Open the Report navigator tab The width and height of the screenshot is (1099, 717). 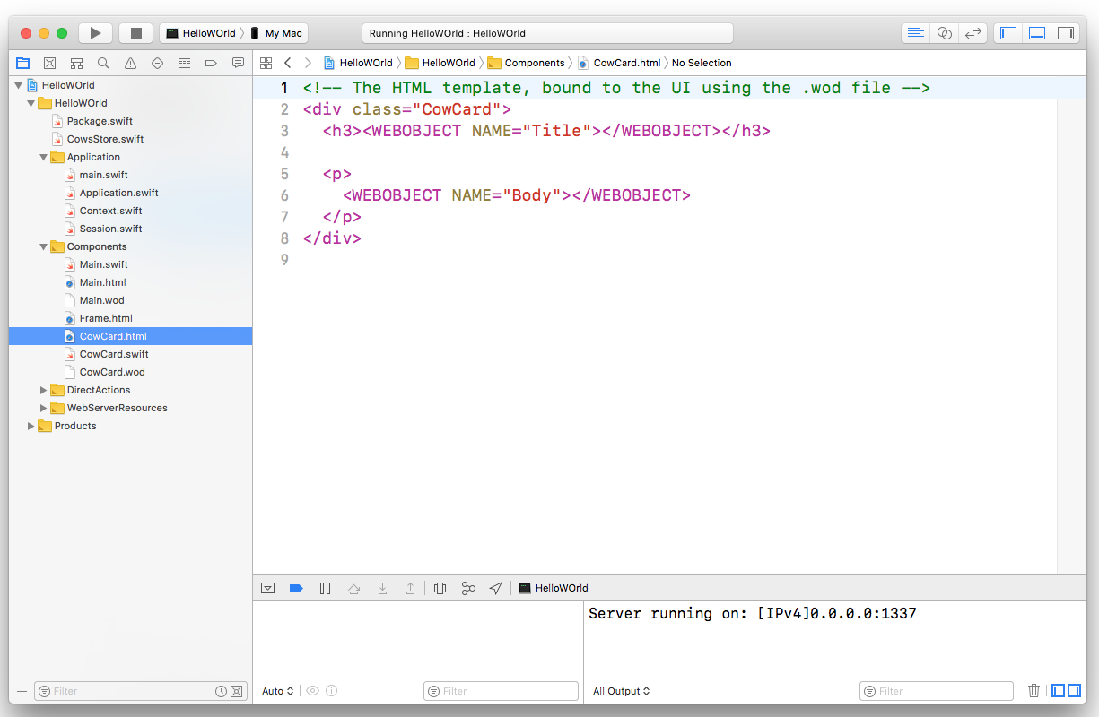tap(239, 63)
